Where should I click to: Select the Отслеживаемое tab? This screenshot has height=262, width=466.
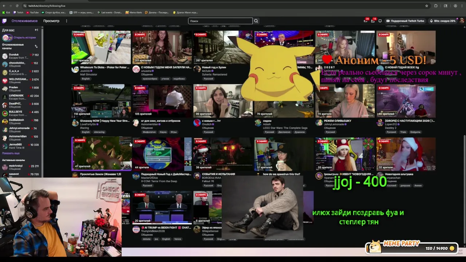[24, 21]
